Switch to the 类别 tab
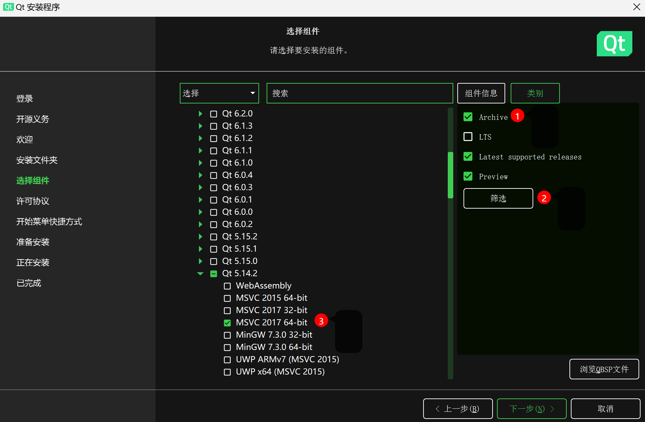 (x=535, y=93)
